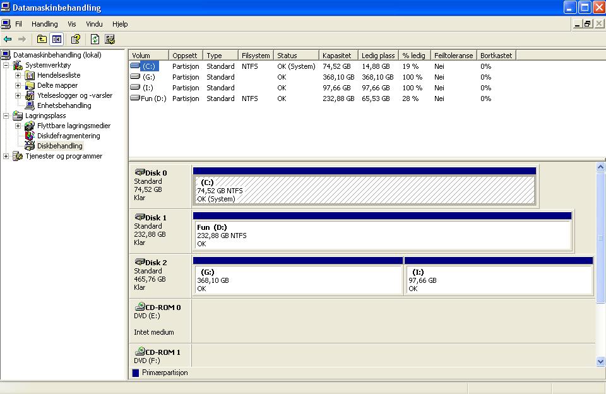Click the Disk 0 drive icon
This screenshot has height=394, width=606.
(x=140, y=172)
